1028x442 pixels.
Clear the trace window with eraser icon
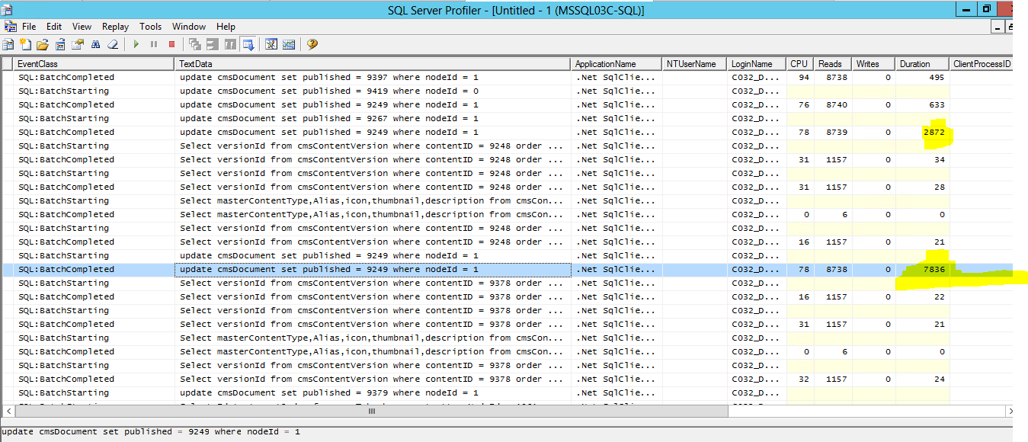tap(113, 44)
